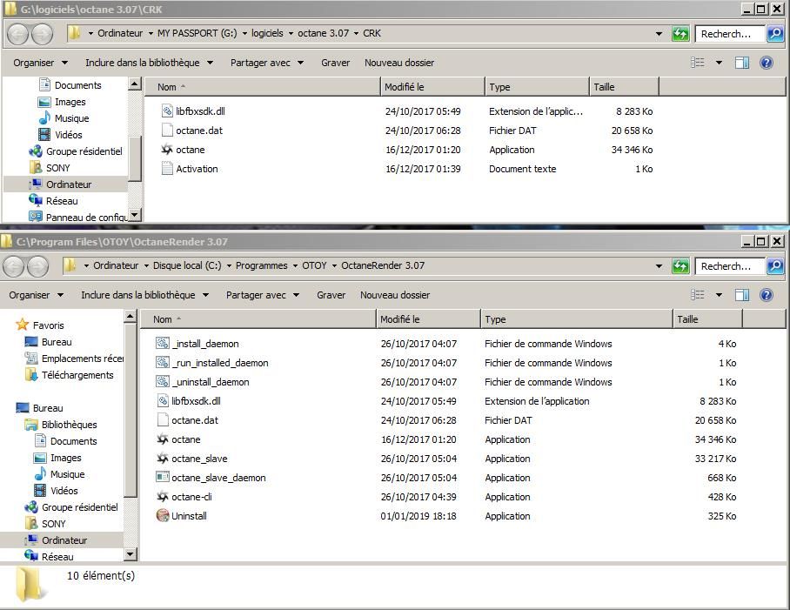Sort by Type column in OctaneRender window
Screen dimensions: 790x610
tap(576, 318)
